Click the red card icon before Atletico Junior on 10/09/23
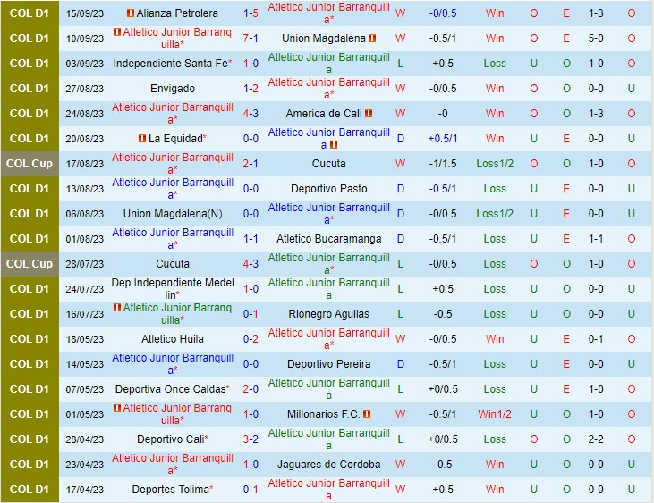This screenshot has height=503, width=654. click(117, 32)
